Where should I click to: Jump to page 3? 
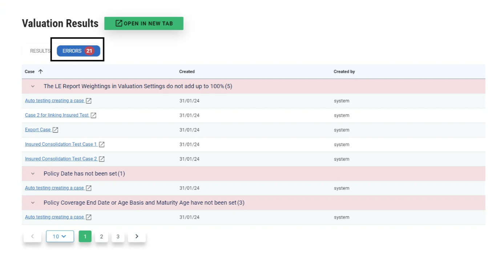click(118, 237)
